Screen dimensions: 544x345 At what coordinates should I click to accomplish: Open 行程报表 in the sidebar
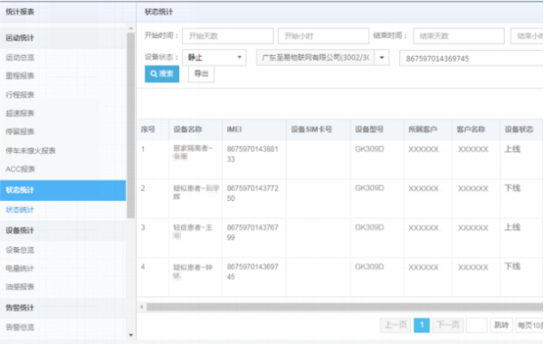(20, 95)
